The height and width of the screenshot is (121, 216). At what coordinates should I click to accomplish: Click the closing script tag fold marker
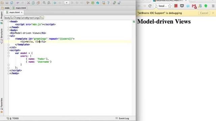[8, 70]
